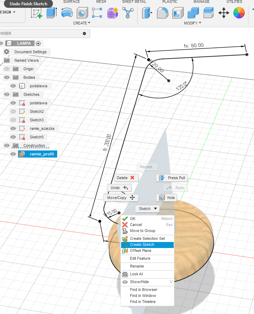Choose Create Sketch from context menu

pyautogui.click(x=142, y=245)
